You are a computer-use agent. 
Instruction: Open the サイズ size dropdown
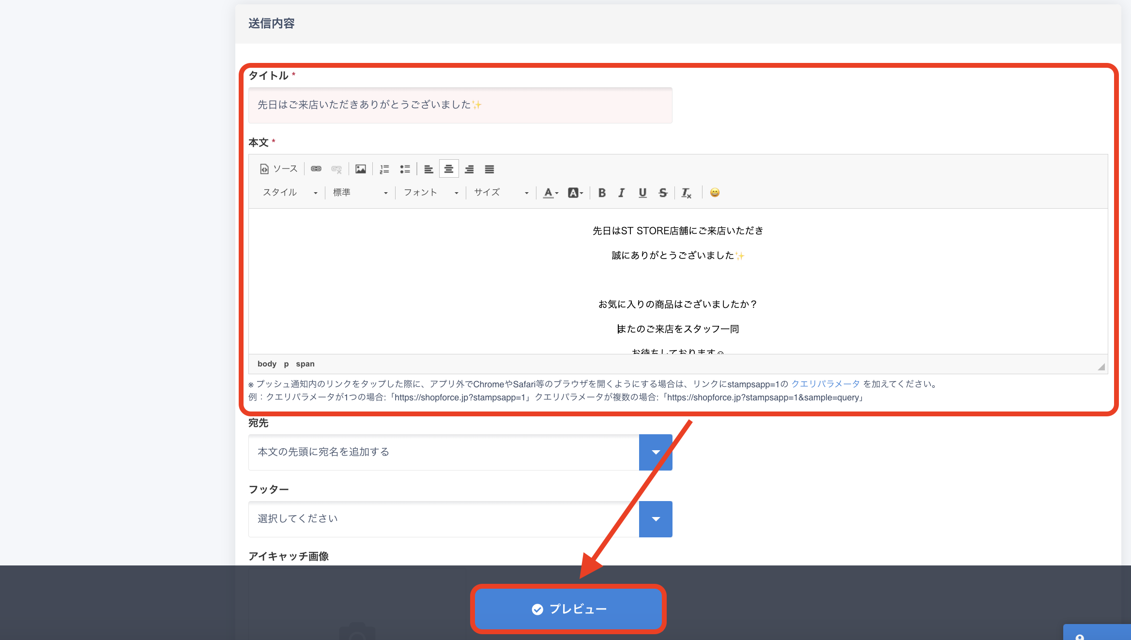tap(501, 193)
